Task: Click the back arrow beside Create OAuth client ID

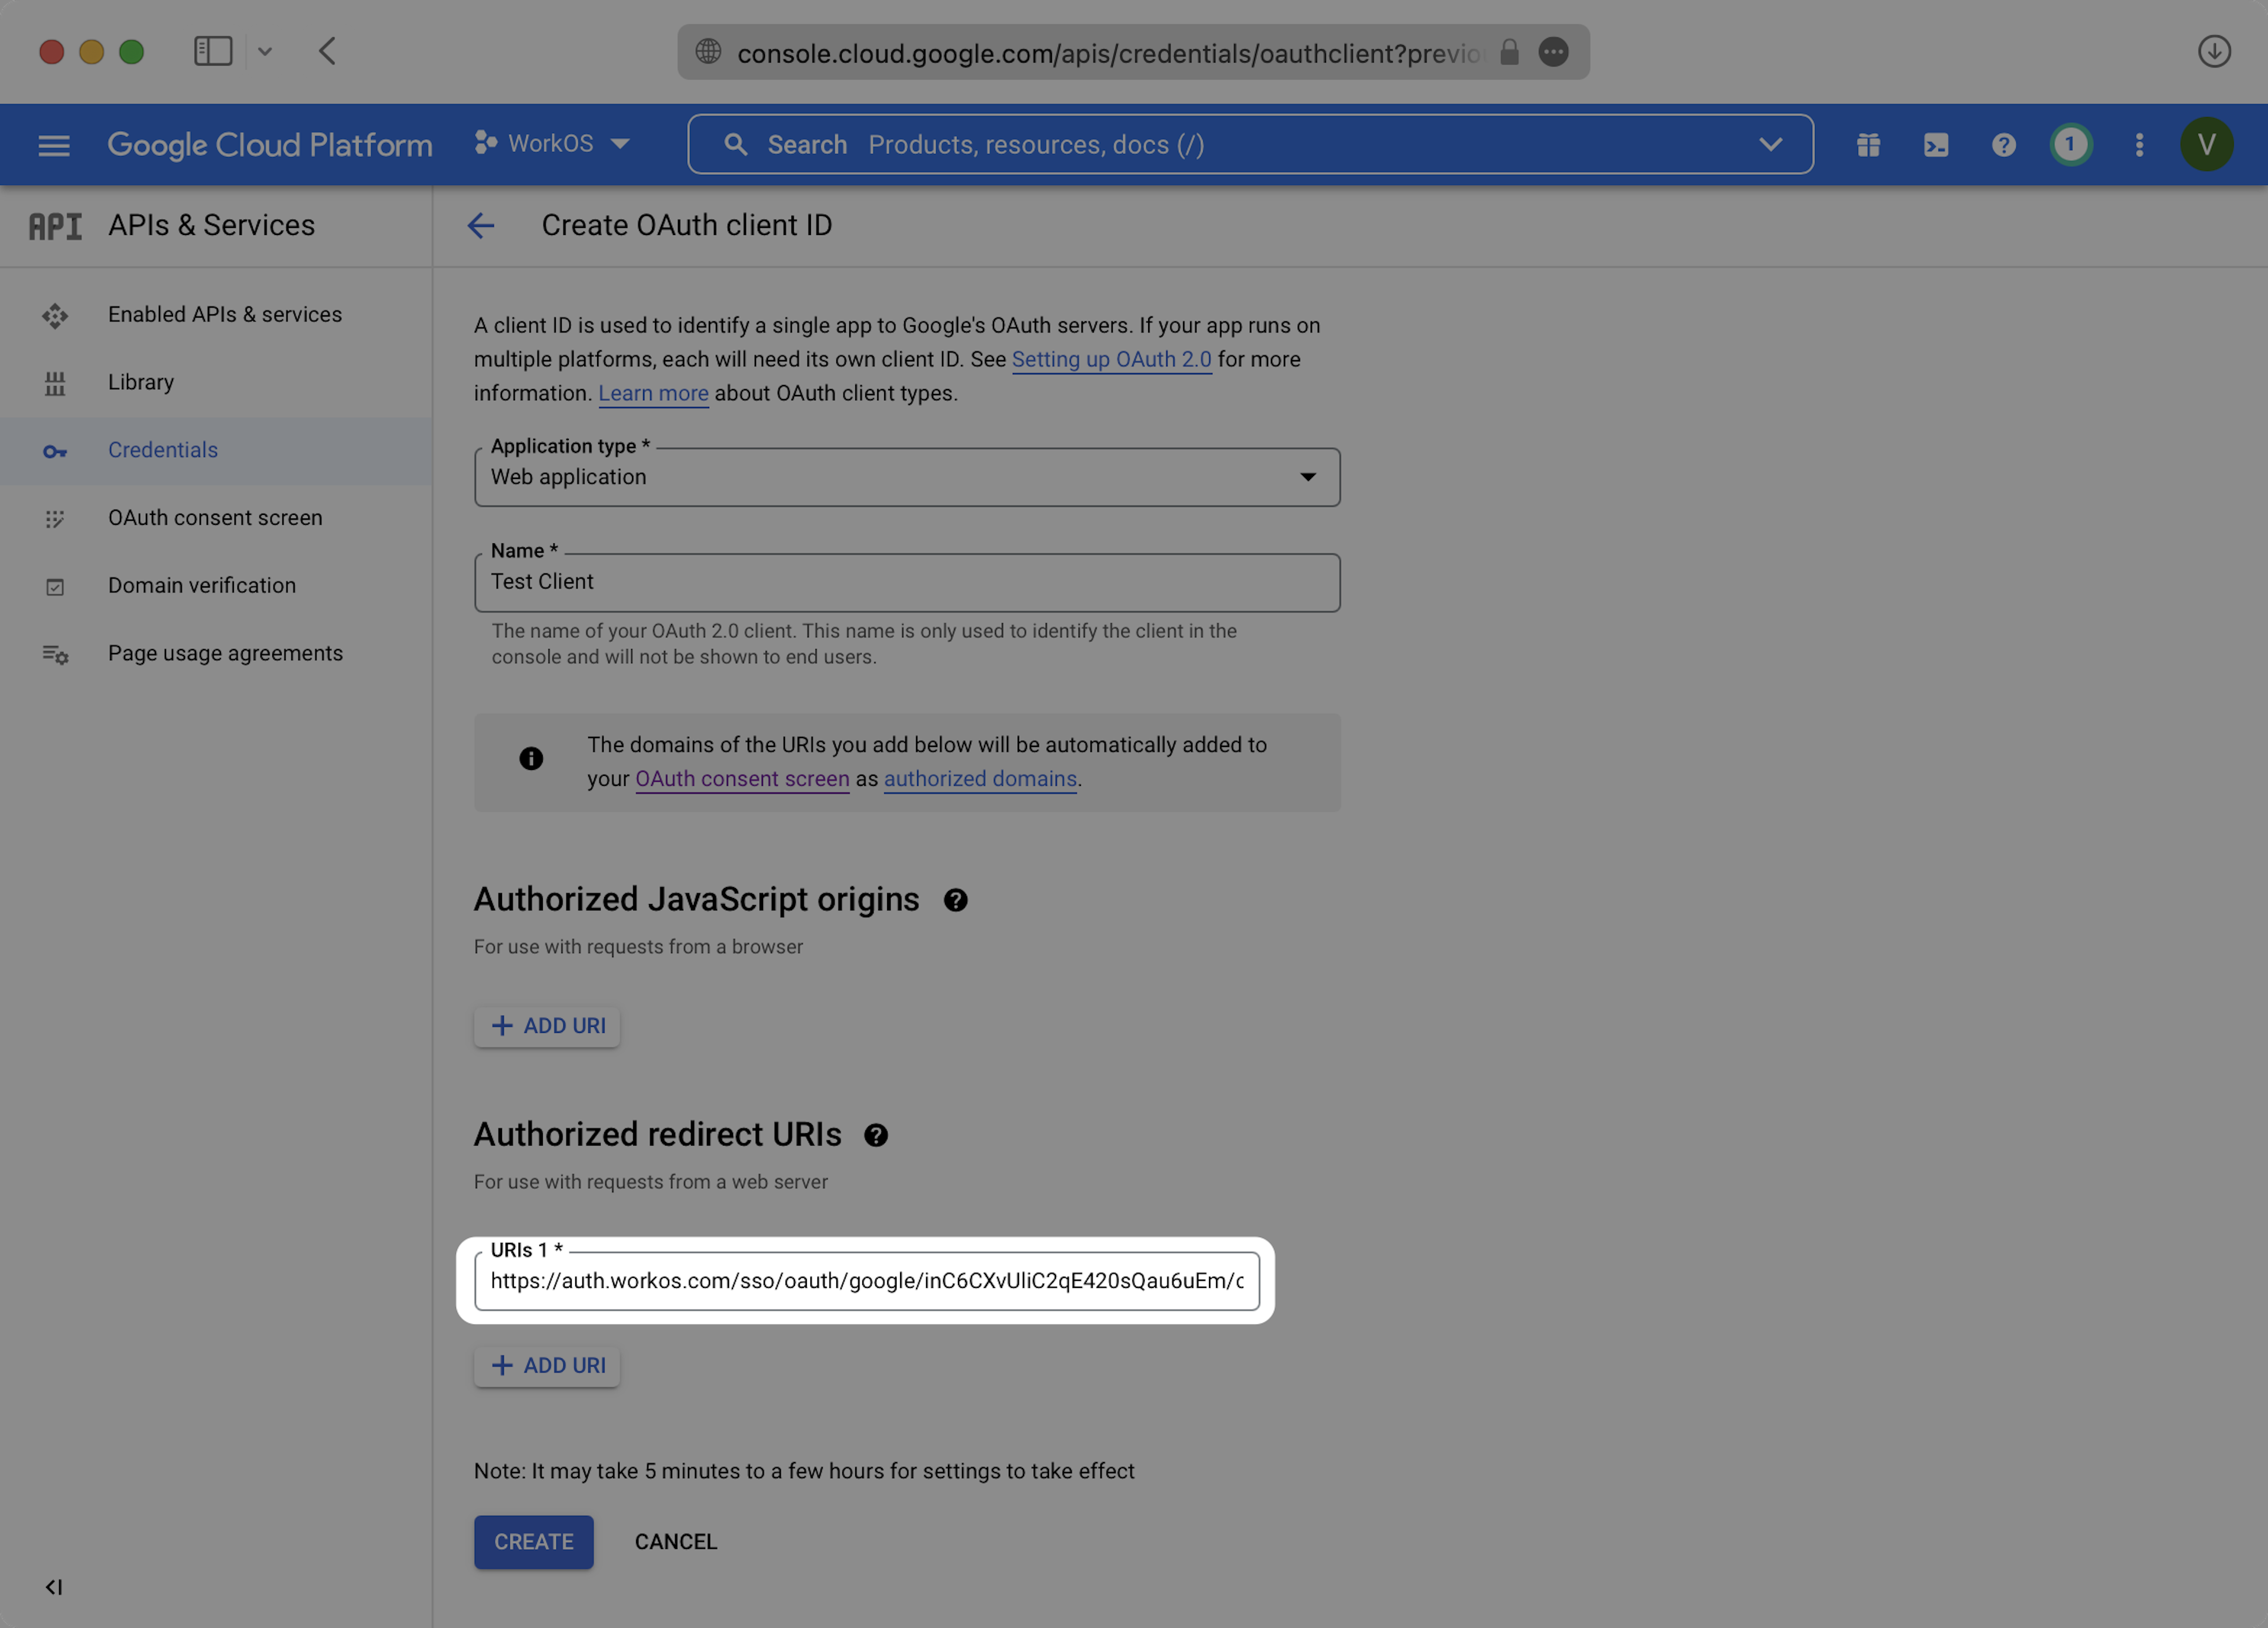Action: click(x=481, y=225)
